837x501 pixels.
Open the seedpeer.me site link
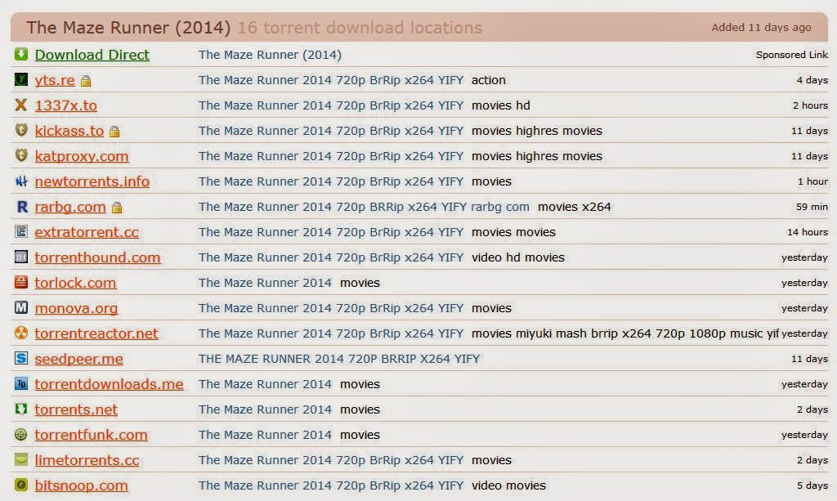(78, 359)
